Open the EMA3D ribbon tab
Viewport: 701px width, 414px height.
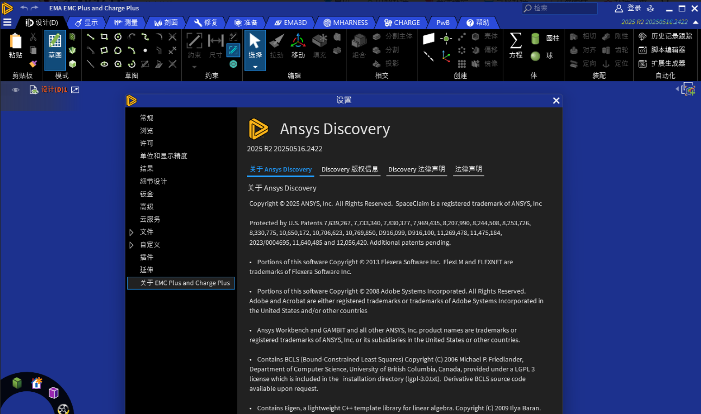pyautogui.click(x=290, y=22)
